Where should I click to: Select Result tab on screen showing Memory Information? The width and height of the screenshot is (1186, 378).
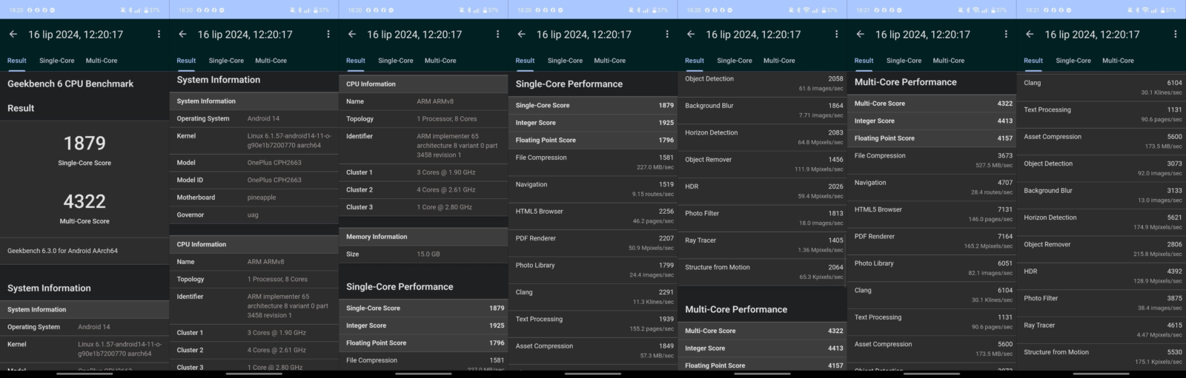(x=356, y=61)
